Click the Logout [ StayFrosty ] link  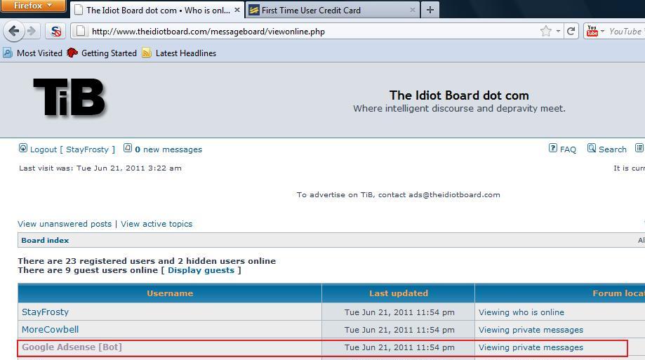[x=72, y=149]
